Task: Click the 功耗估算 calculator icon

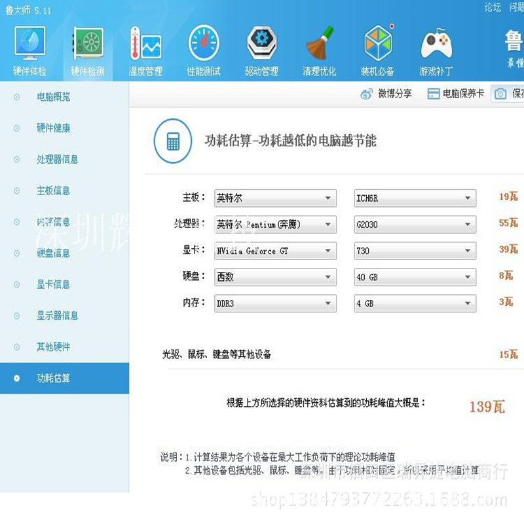Action: (x=173, y=141)
